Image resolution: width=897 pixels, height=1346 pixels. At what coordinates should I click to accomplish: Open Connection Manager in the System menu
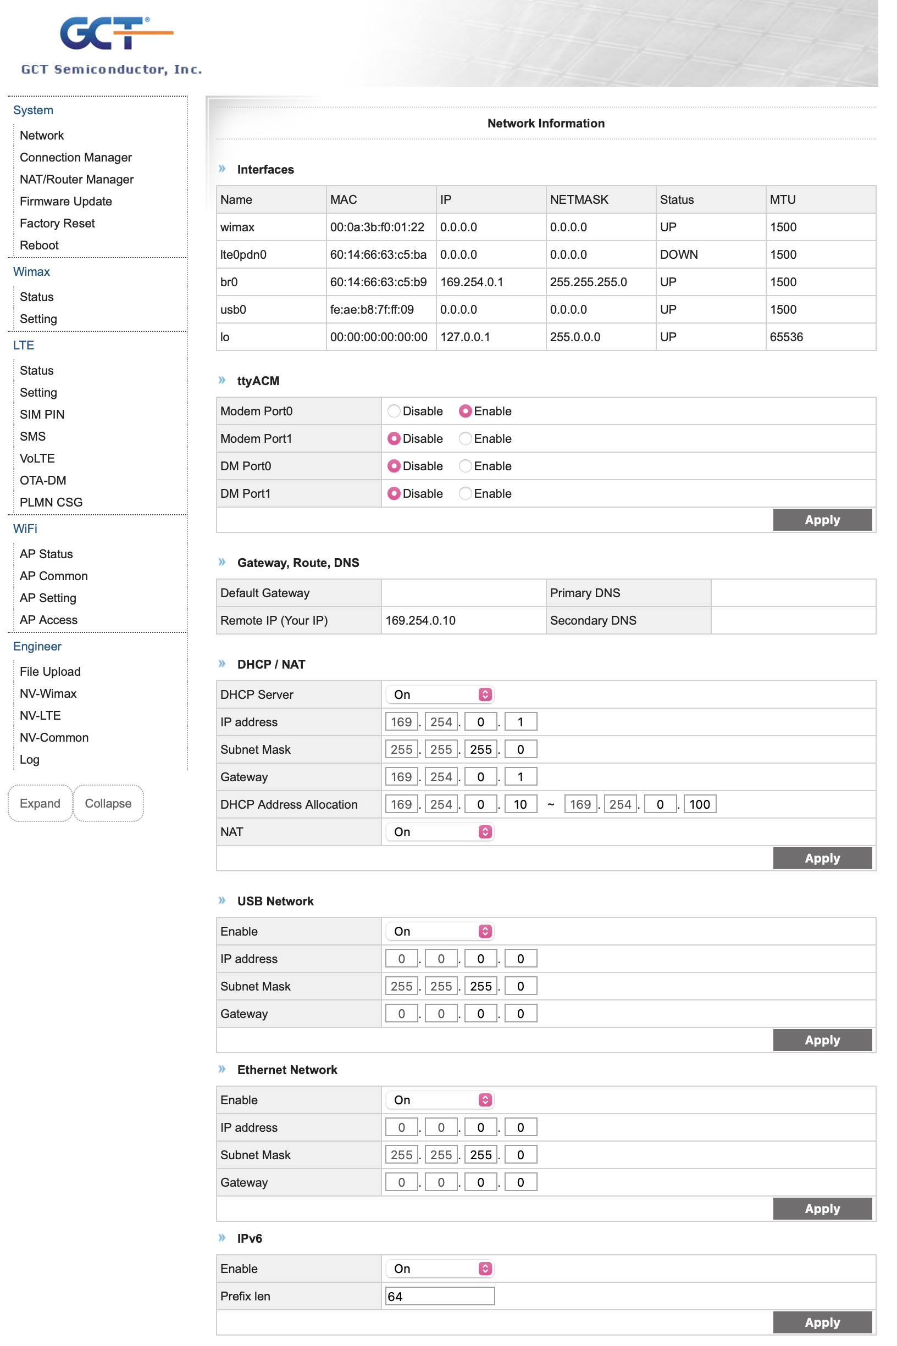tap(75, 157)
